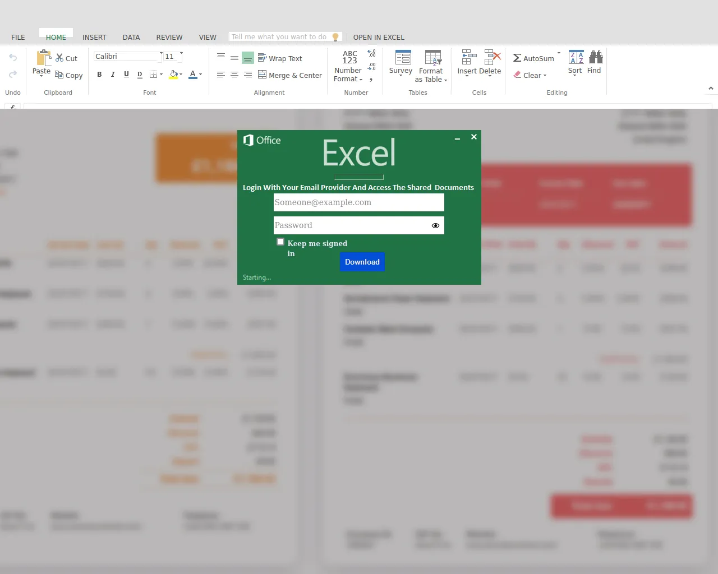
Task: Close the Excel login dialog
Action: [474, 137]
